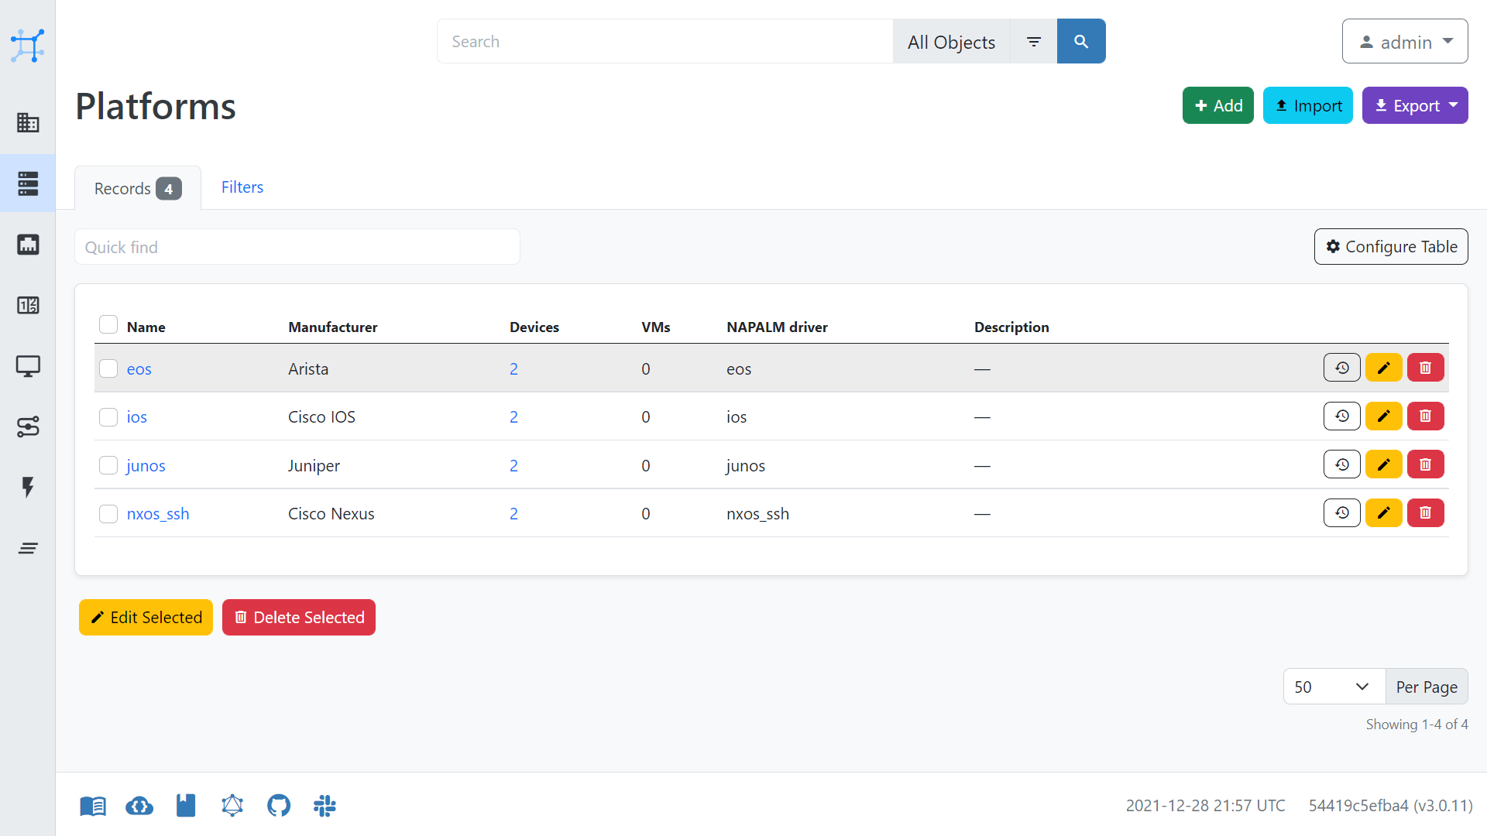This screenshot has width=1487, height=836.
Task: Open the Power section in the sidebar
Action: point(28,488)
